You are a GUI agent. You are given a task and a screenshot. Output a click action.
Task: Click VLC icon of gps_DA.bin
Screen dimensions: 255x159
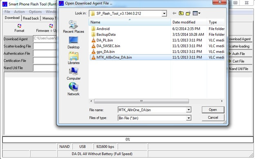click(93, 52)
